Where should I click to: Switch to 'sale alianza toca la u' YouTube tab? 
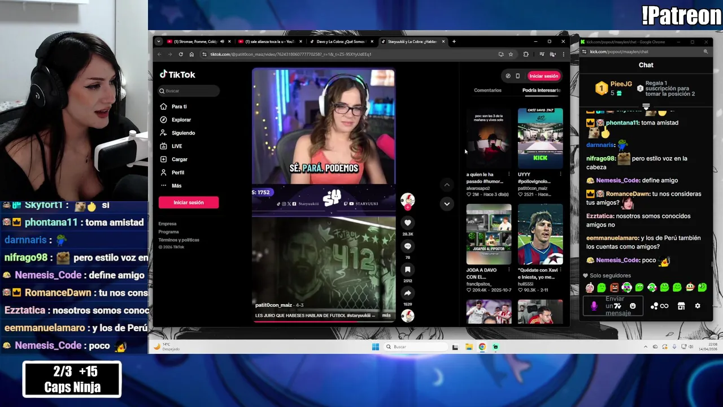tap(269, 41)
